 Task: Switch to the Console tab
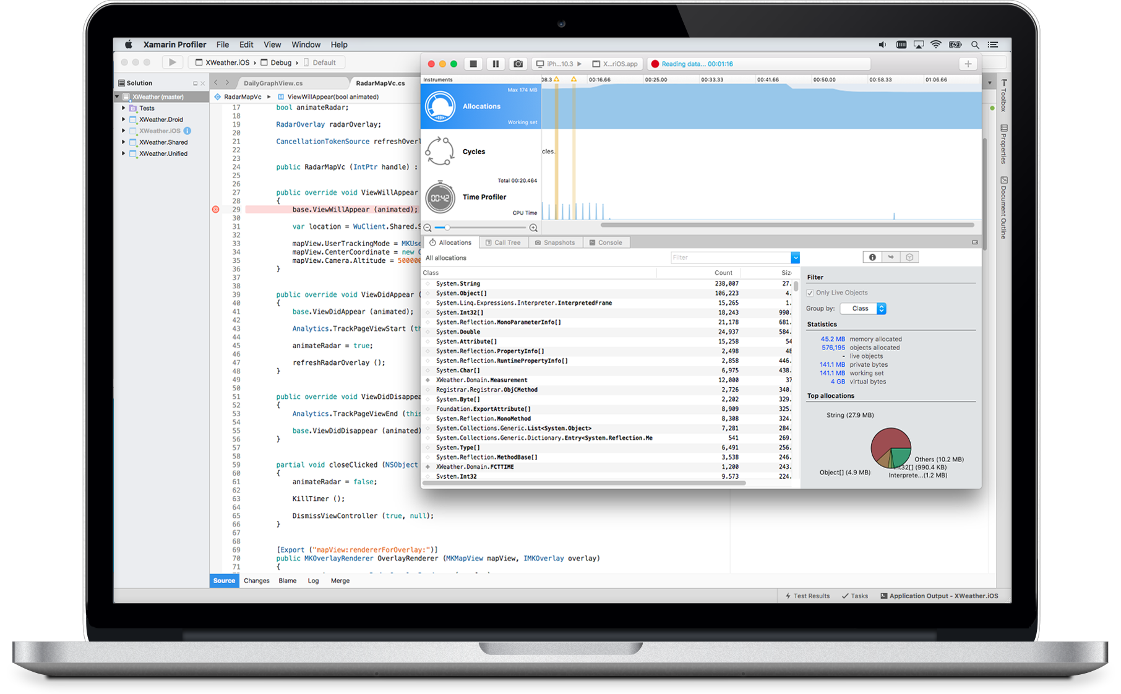[x=606, y=242]
